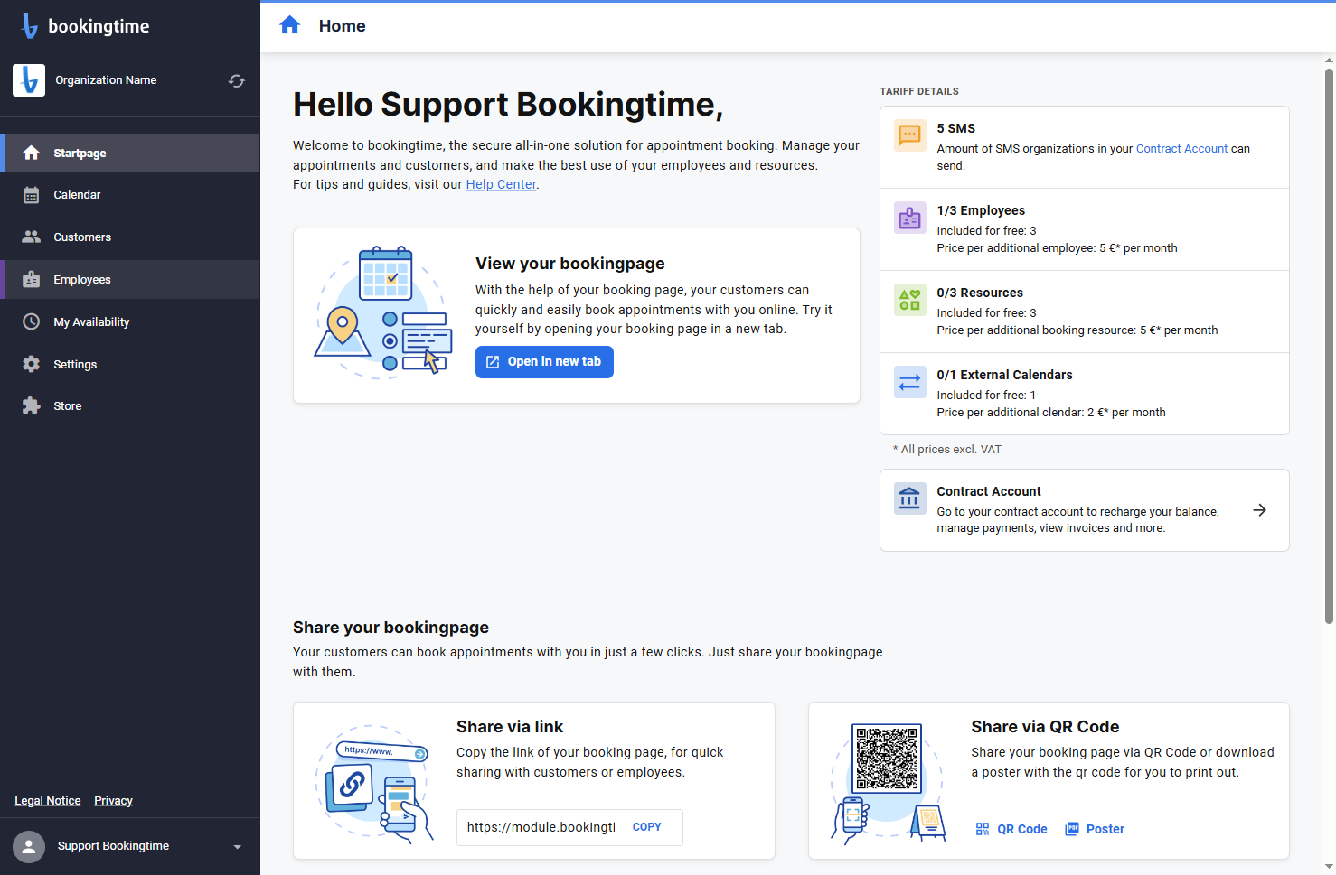
Task: Open the Help Center link
Action: pyautogui.click(x=501, y=184)
